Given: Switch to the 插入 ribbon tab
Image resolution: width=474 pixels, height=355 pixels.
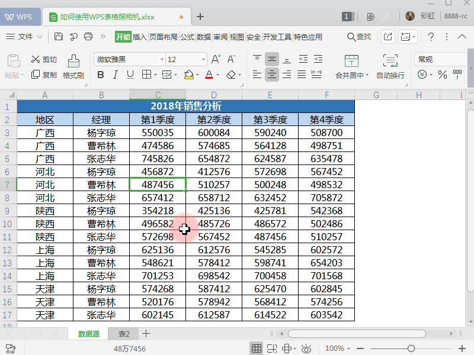Looking at the screenshot, I should point(140,37).
